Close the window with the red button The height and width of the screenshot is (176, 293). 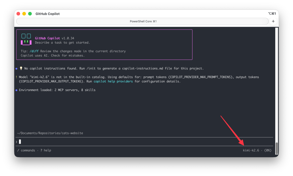18,14
